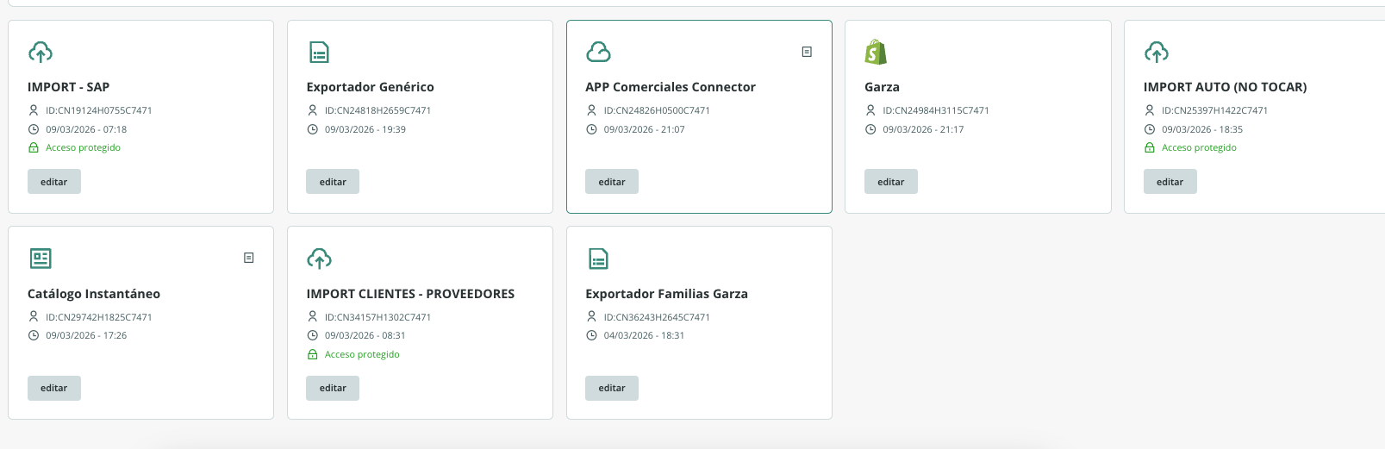Viewport: 1385px width, 449px height.
Task: Click the cloud upload icon on IMPORT AUTO (NO TOCAR) card
Action: tap(1157, 53)
